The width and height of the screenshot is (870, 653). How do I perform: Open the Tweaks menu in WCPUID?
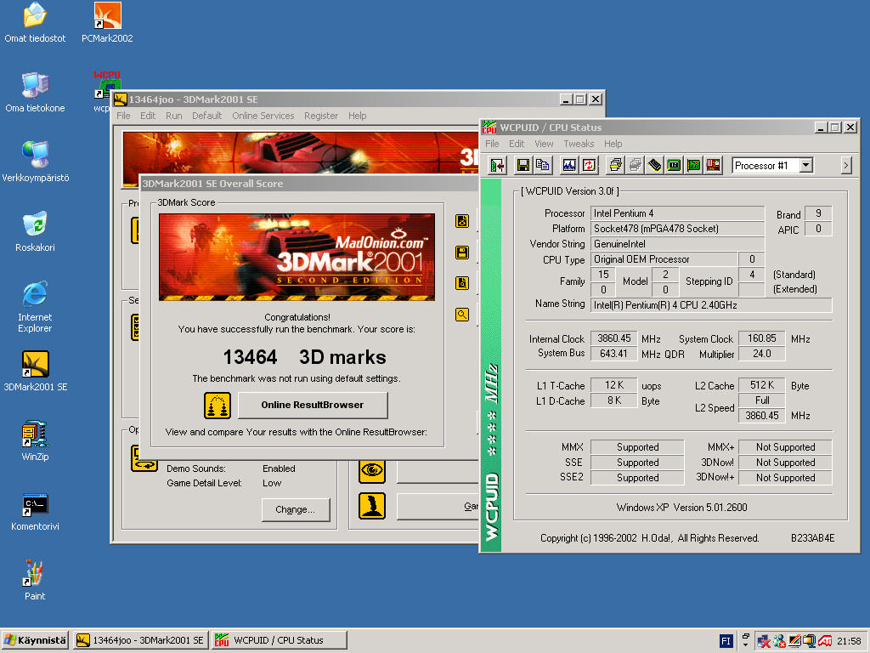pyautogui.click(x=579, y=144)
